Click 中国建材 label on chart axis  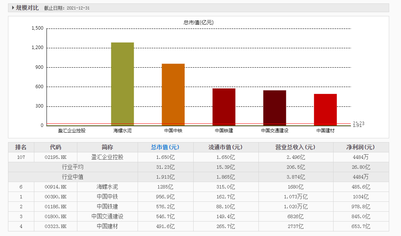click(325, 130)
